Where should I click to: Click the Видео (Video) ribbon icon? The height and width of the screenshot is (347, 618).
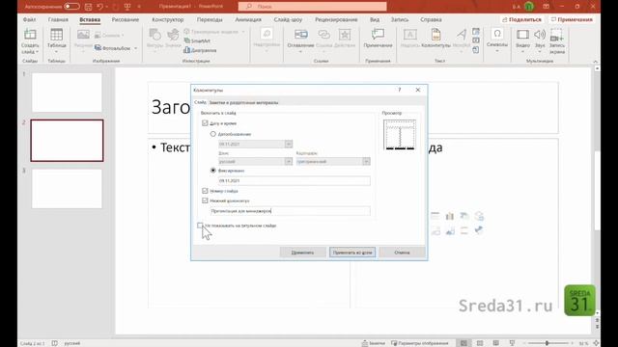(x=522, y=35)
